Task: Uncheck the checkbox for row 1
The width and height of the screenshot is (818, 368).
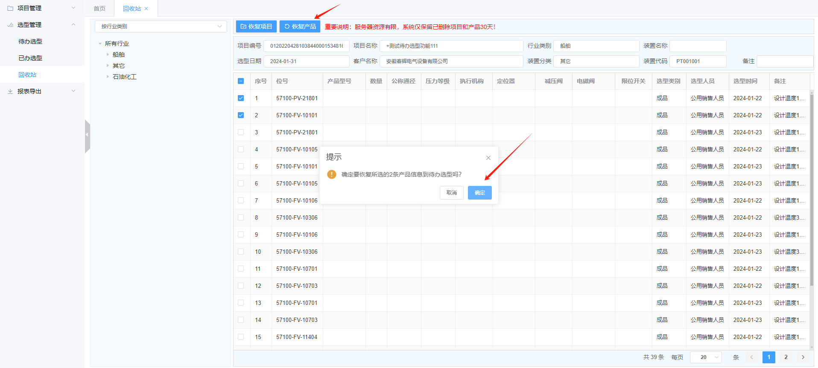Action: 241,98
